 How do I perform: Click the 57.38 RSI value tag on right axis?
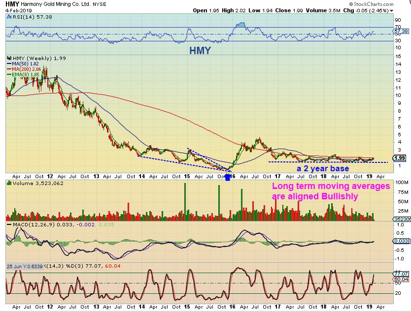pyautogui.click(x=401, y=31)
